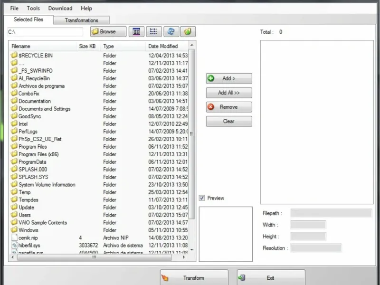This screenshot has height=285, width=380.
Task: Click date 12/04/2013 14:53 cell
Action: (168, 56)
